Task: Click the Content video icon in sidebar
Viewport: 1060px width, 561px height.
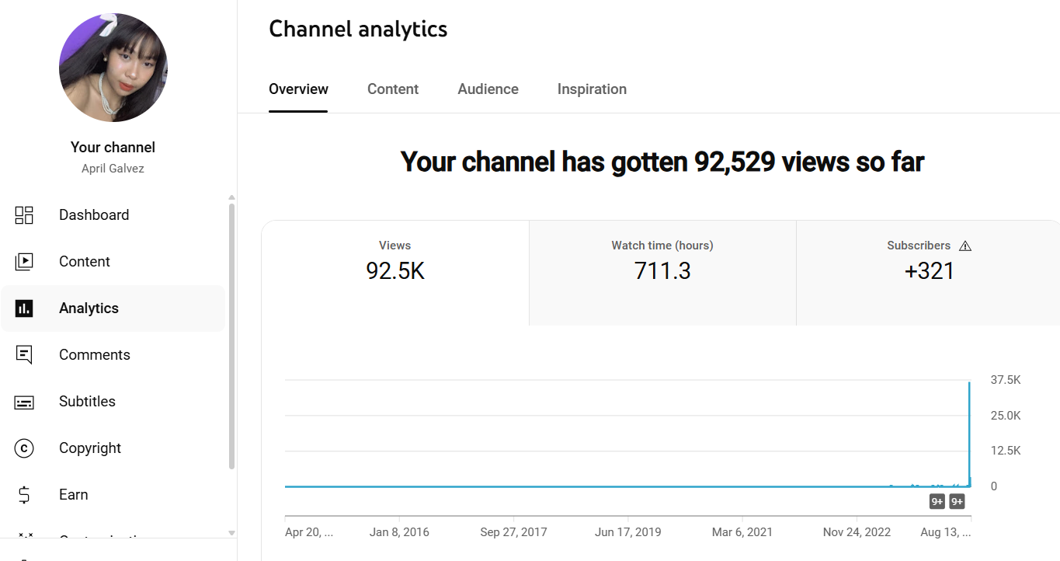Action: [x=24, y=262]
